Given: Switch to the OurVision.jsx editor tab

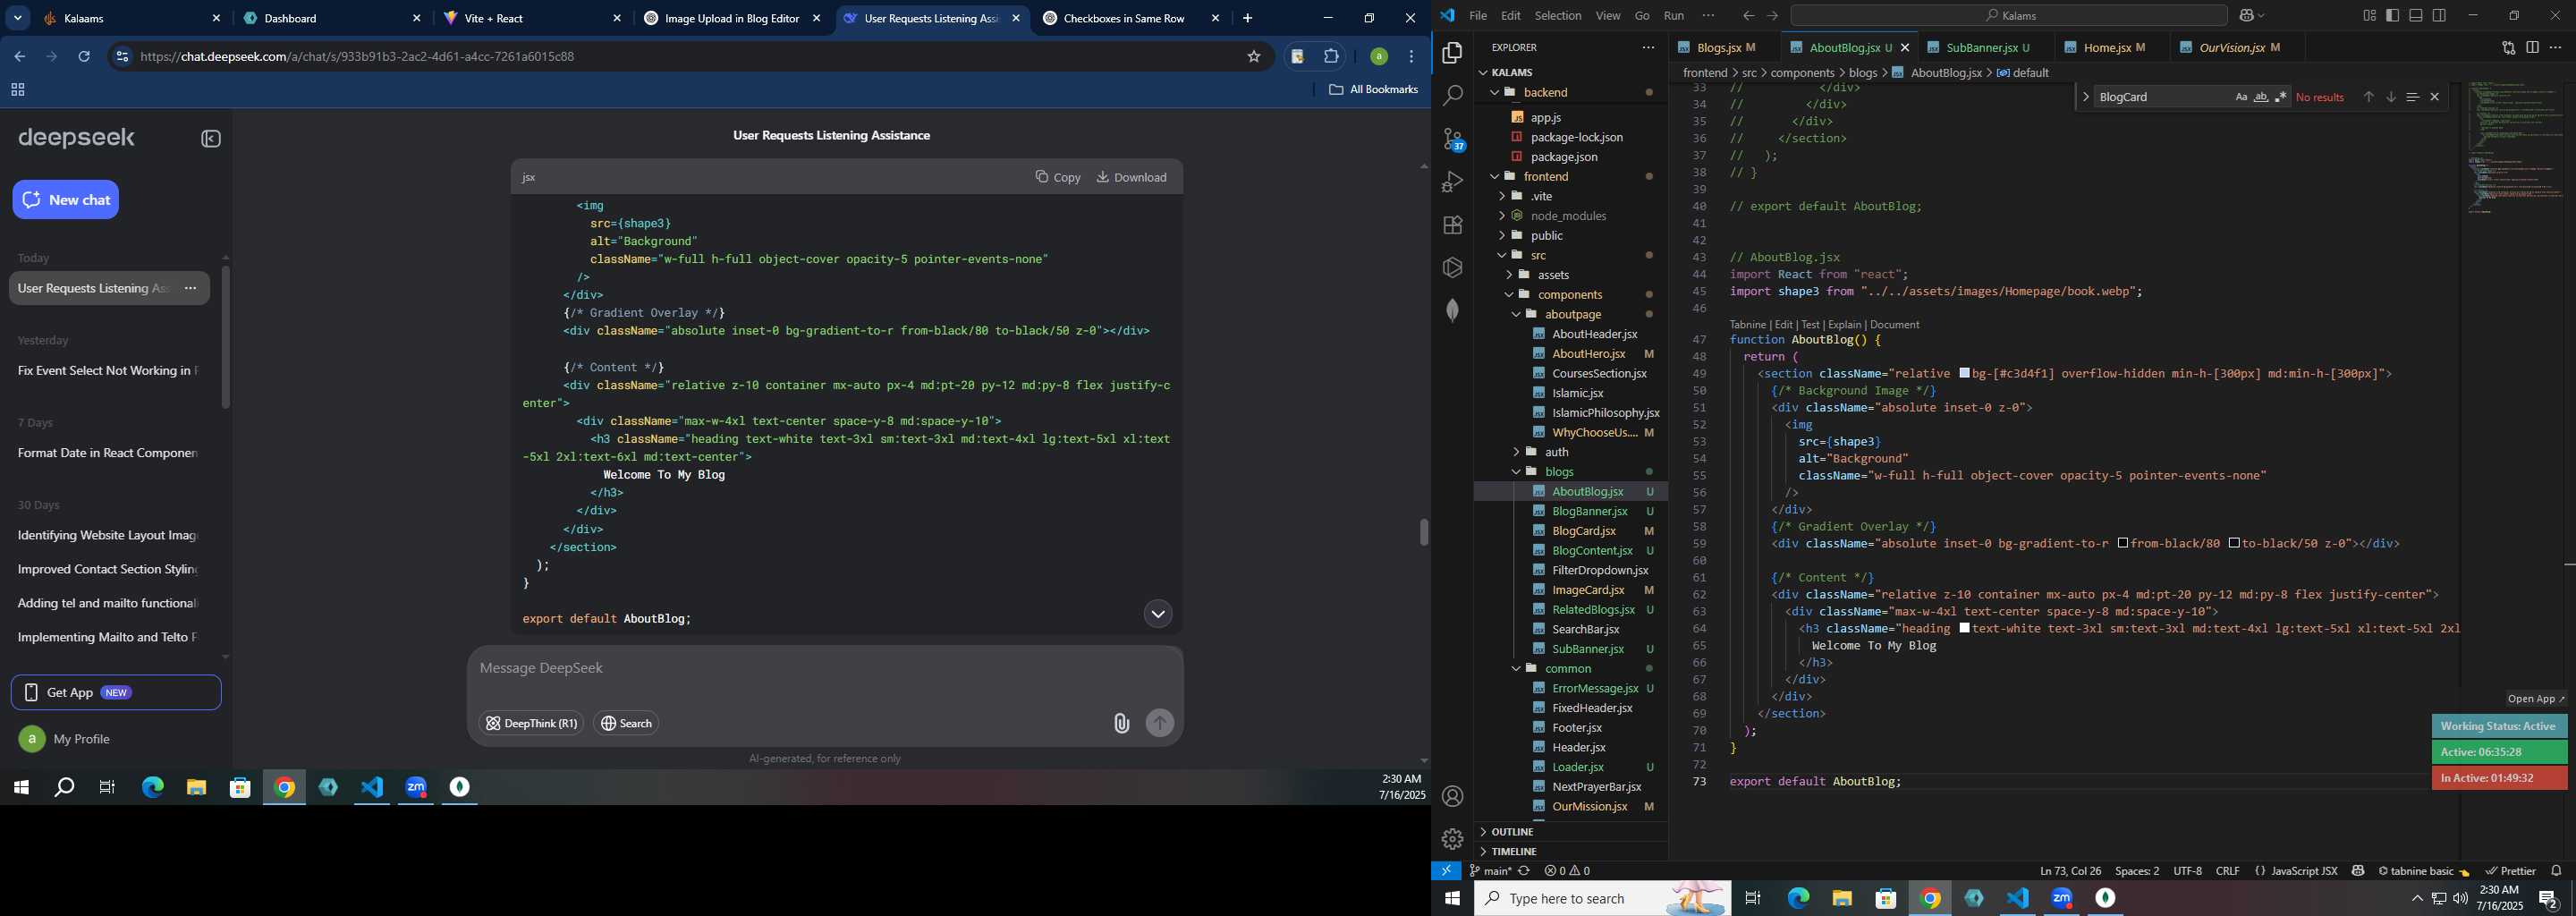Looking at the screenshot, I should click(x=2237, y=47).
